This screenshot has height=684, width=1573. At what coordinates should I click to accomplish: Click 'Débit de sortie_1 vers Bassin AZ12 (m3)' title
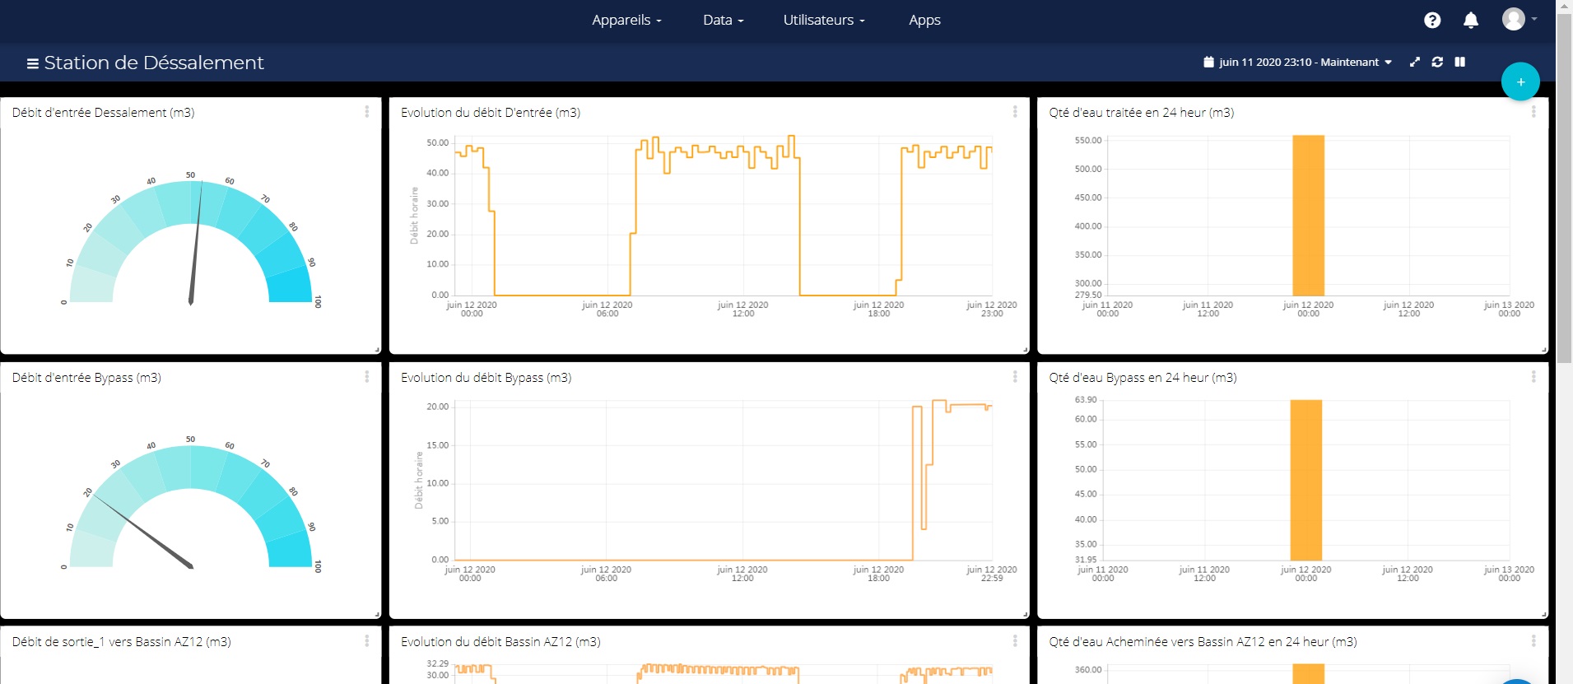tap(121, 642)
